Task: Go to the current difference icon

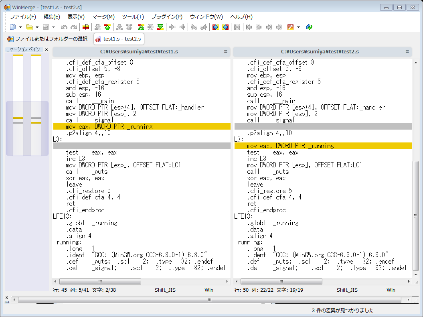Action: coord(150,27)
